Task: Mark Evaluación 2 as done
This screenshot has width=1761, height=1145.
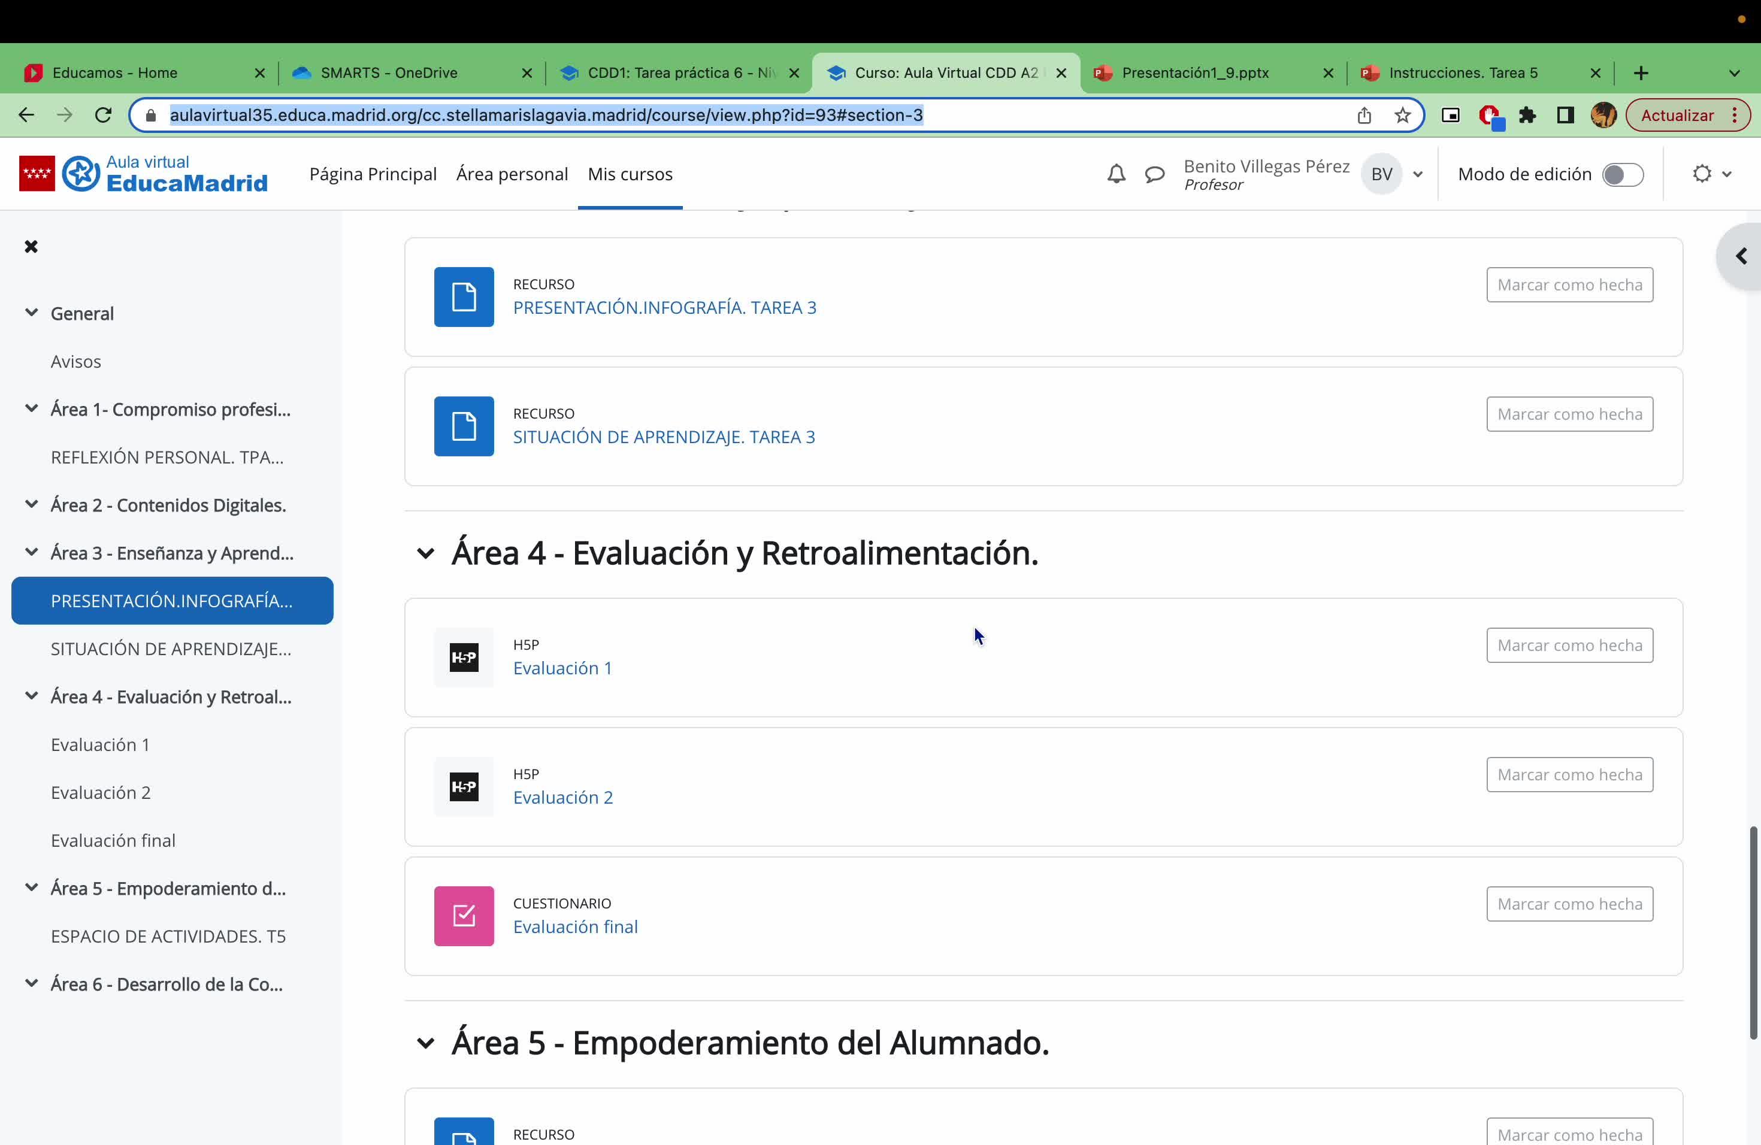Action: pyautogui.click(x=1569, y=774)
